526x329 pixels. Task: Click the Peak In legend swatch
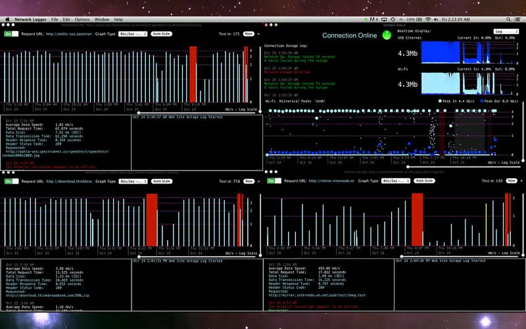point(440,101)
